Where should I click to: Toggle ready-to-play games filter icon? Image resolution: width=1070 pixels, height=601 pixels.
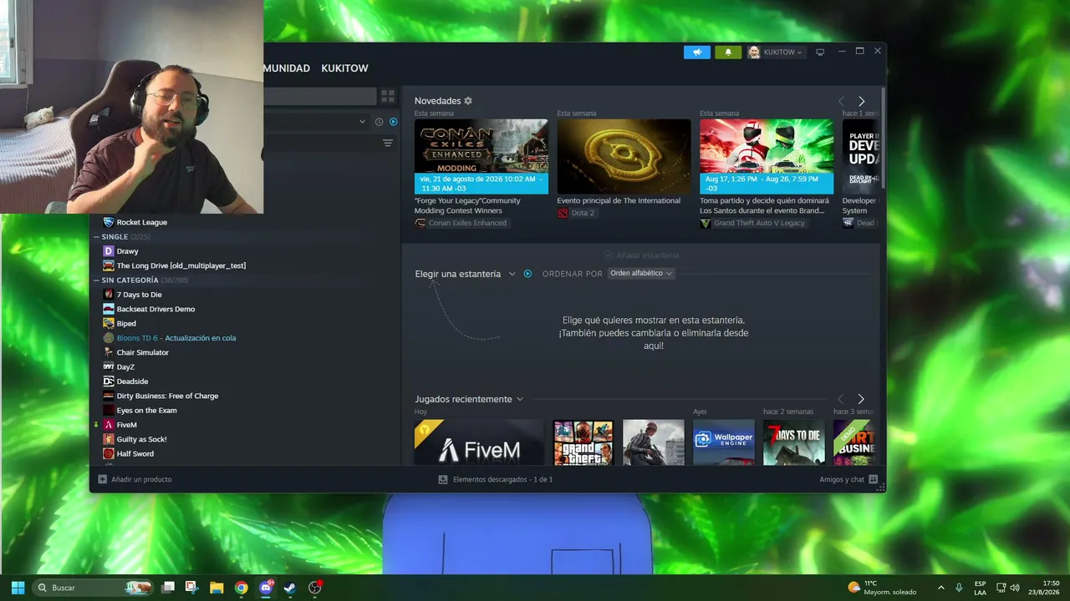[394, 122]
